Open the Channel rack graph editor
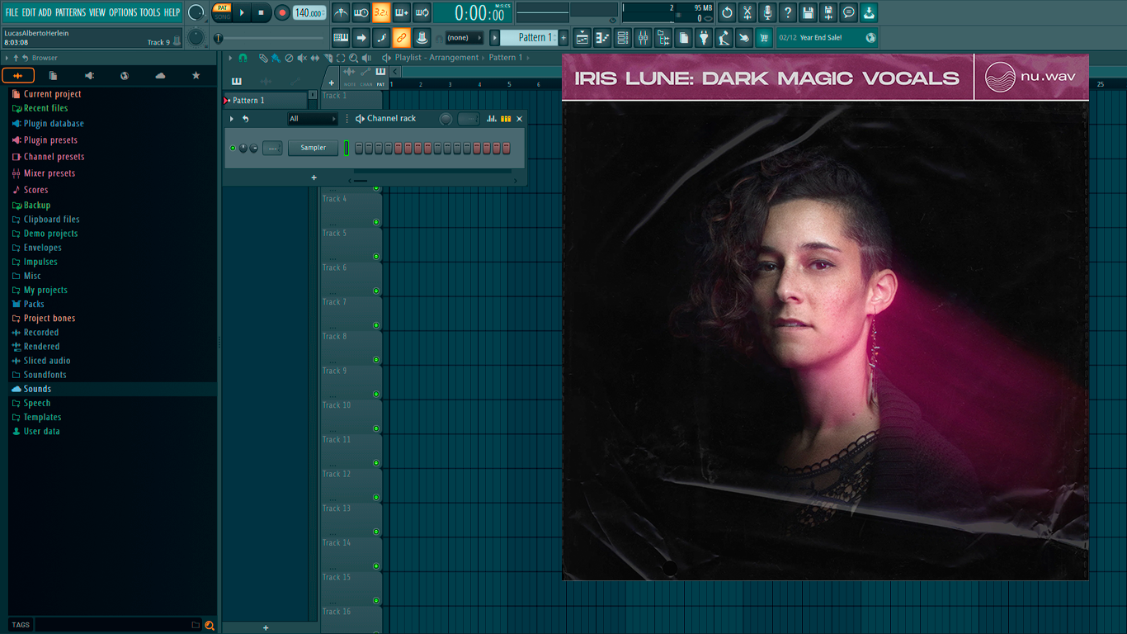1127x634 pixels. click(x=492, y=119)
